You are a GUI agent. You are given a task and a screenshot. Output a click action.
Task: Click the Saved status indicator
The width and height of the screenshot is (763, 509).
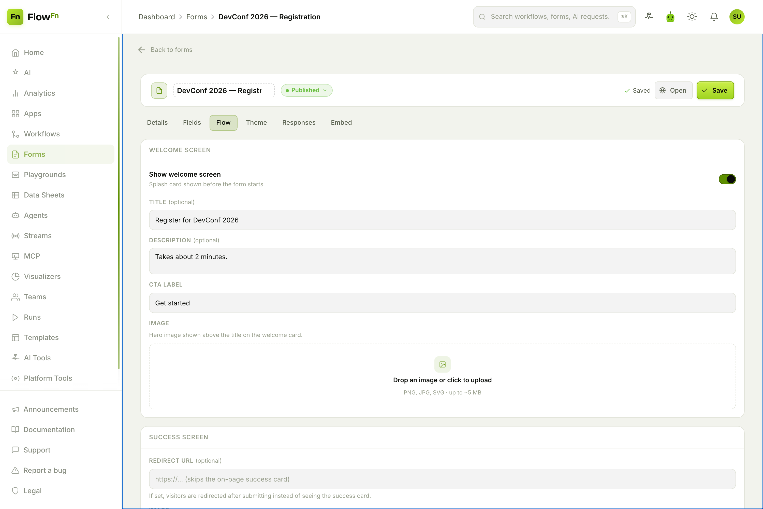point(637,91)
